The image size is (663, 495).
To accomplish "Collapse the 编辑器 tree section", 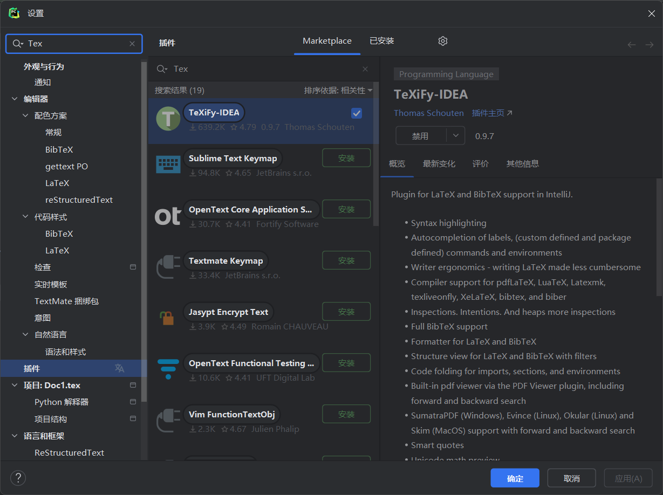I will (x=15, y=99).
